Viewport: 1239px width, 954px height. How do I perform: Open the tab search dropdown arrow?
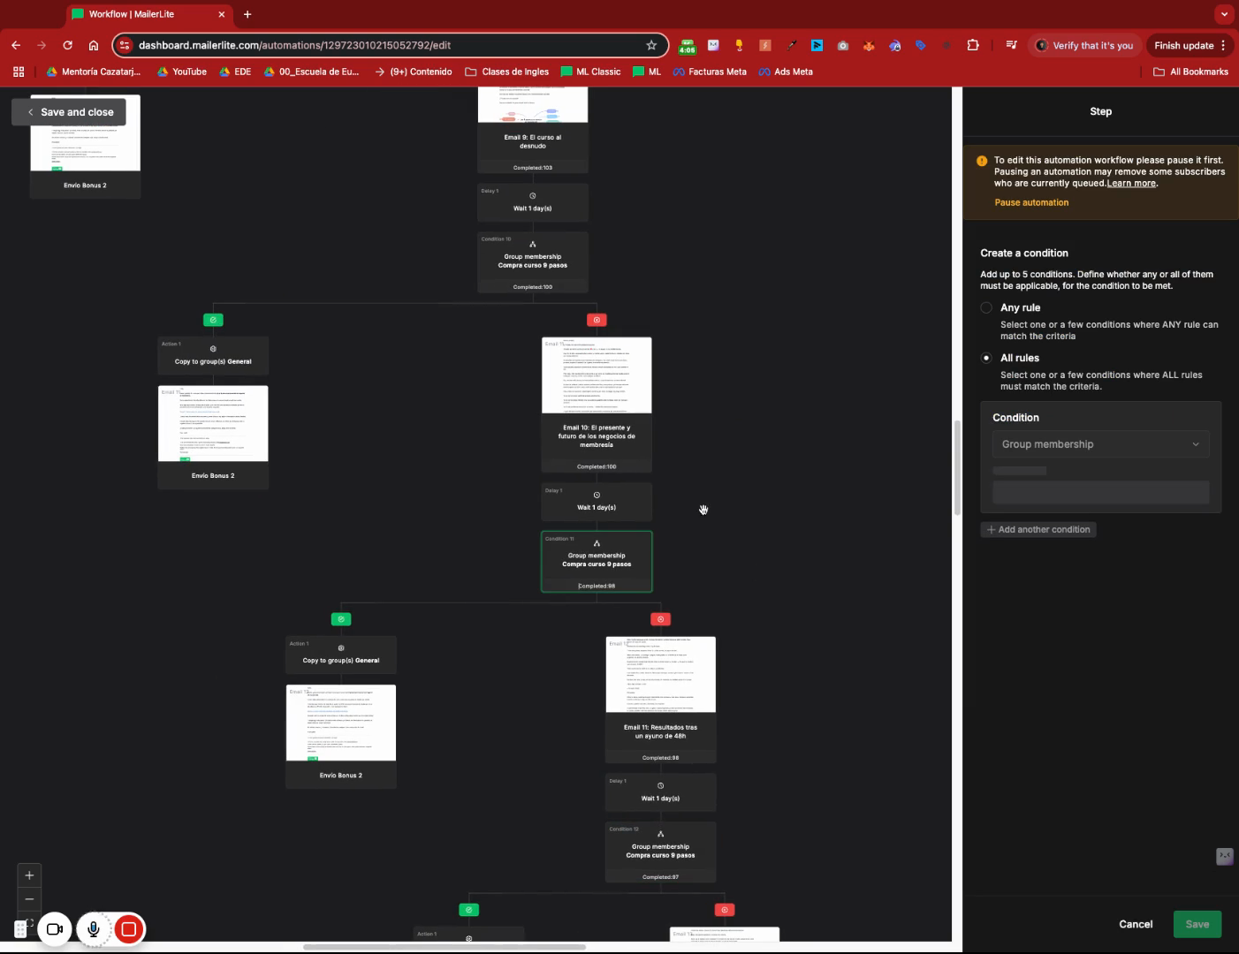pyautogui.click(x=1224, y=14)
